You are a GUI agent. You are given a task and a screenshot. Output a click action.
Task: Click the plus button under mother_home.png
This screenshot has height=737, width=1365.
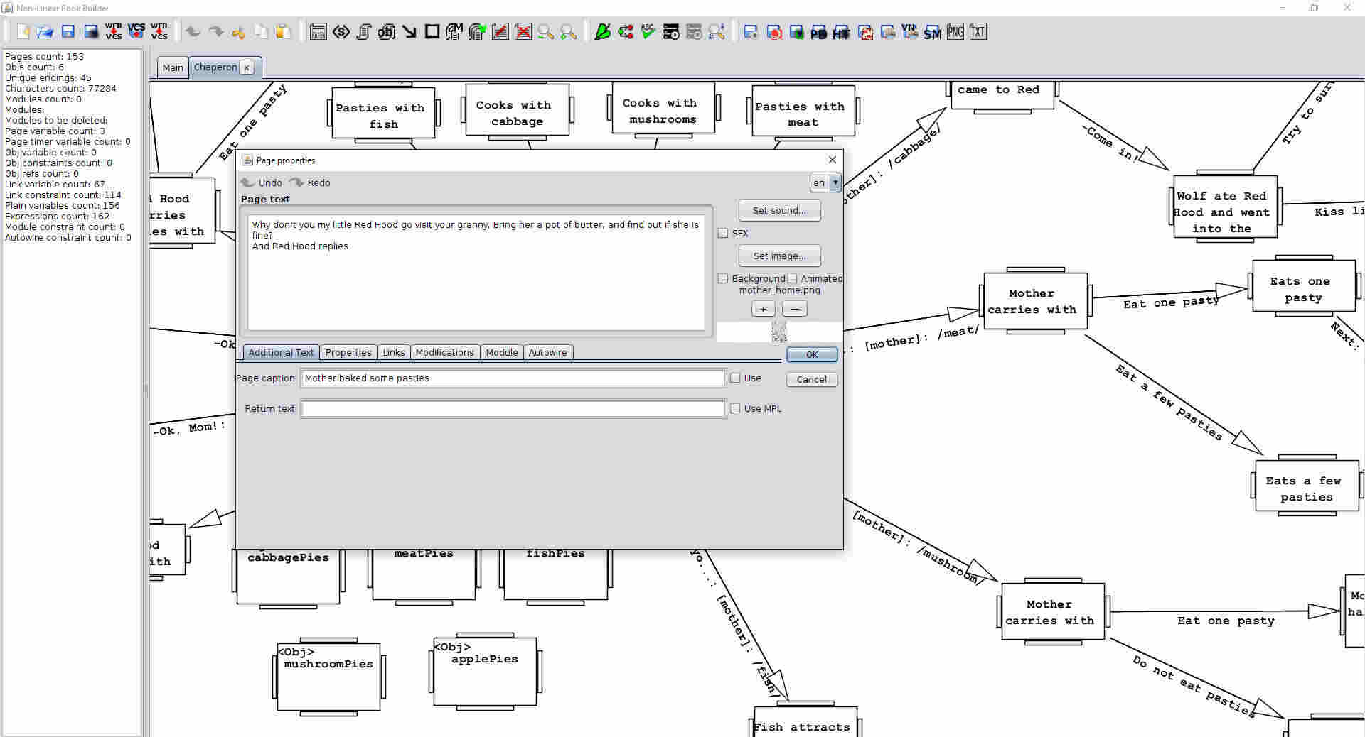click(x=763, y=309)
